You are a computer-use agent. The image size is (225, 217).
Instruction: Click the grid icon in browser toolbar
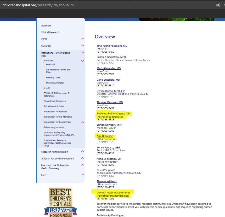click(x=217, y=5)
